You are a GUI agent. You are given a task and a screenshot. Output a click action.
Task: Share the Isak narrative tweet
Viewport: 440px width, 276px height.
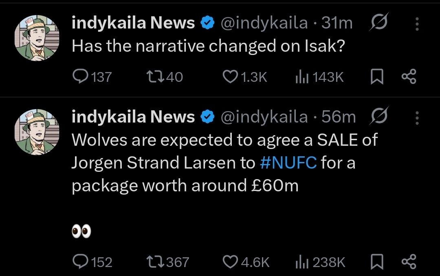coord(409,77)
